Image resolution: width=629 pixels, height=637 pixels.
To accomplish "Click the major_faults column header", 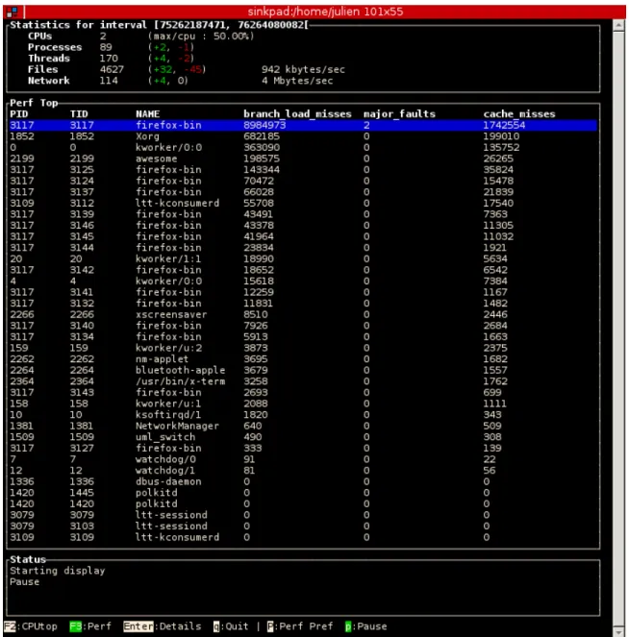I will pos(399,113).
